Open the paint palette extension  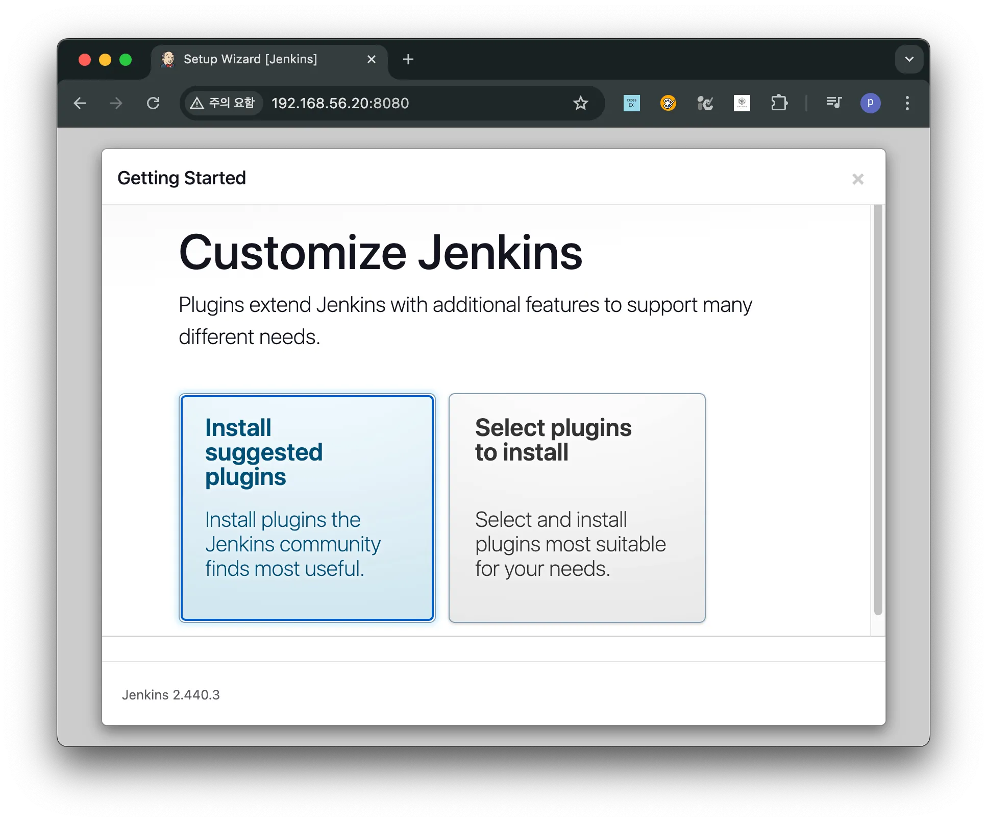668,103
